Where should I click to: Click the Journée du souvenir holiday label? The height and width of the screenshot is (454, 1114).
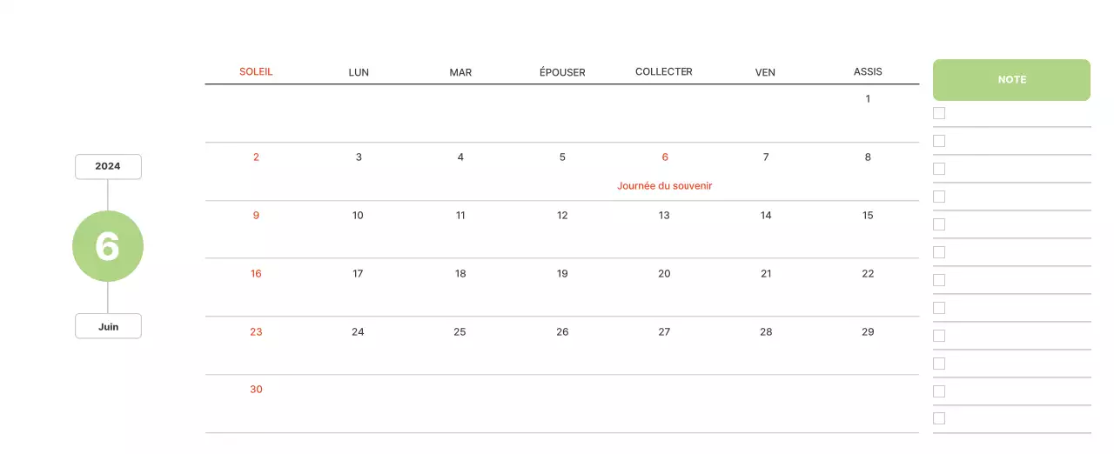click(x=665, y=185)
